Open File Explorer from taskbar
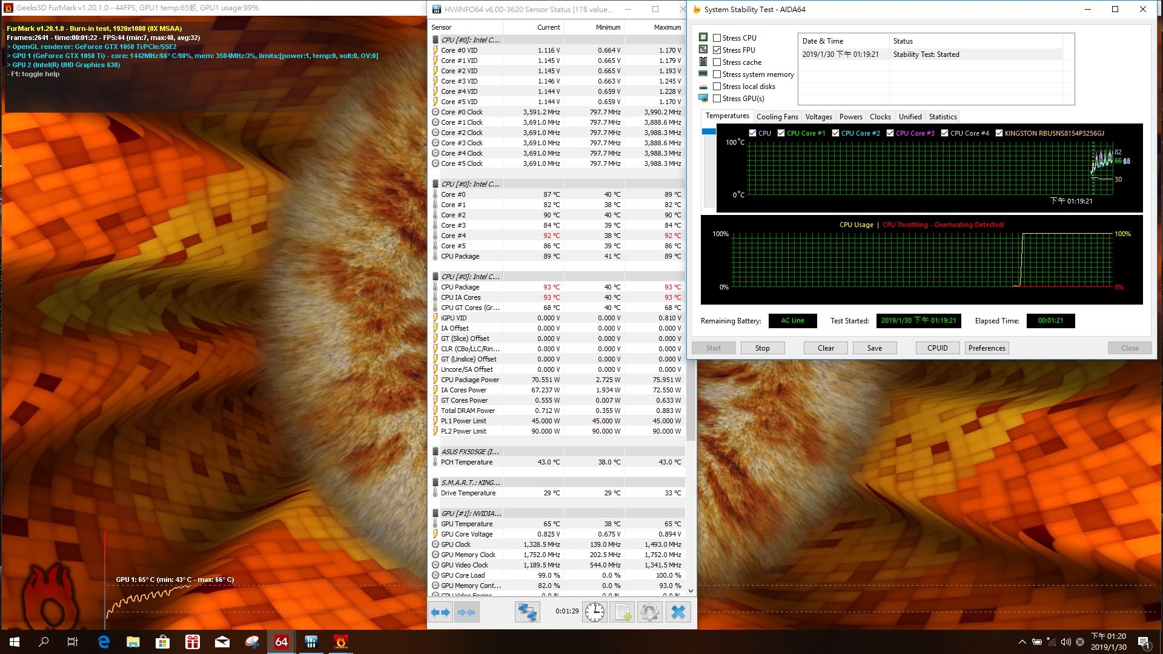 coord(133,642)
